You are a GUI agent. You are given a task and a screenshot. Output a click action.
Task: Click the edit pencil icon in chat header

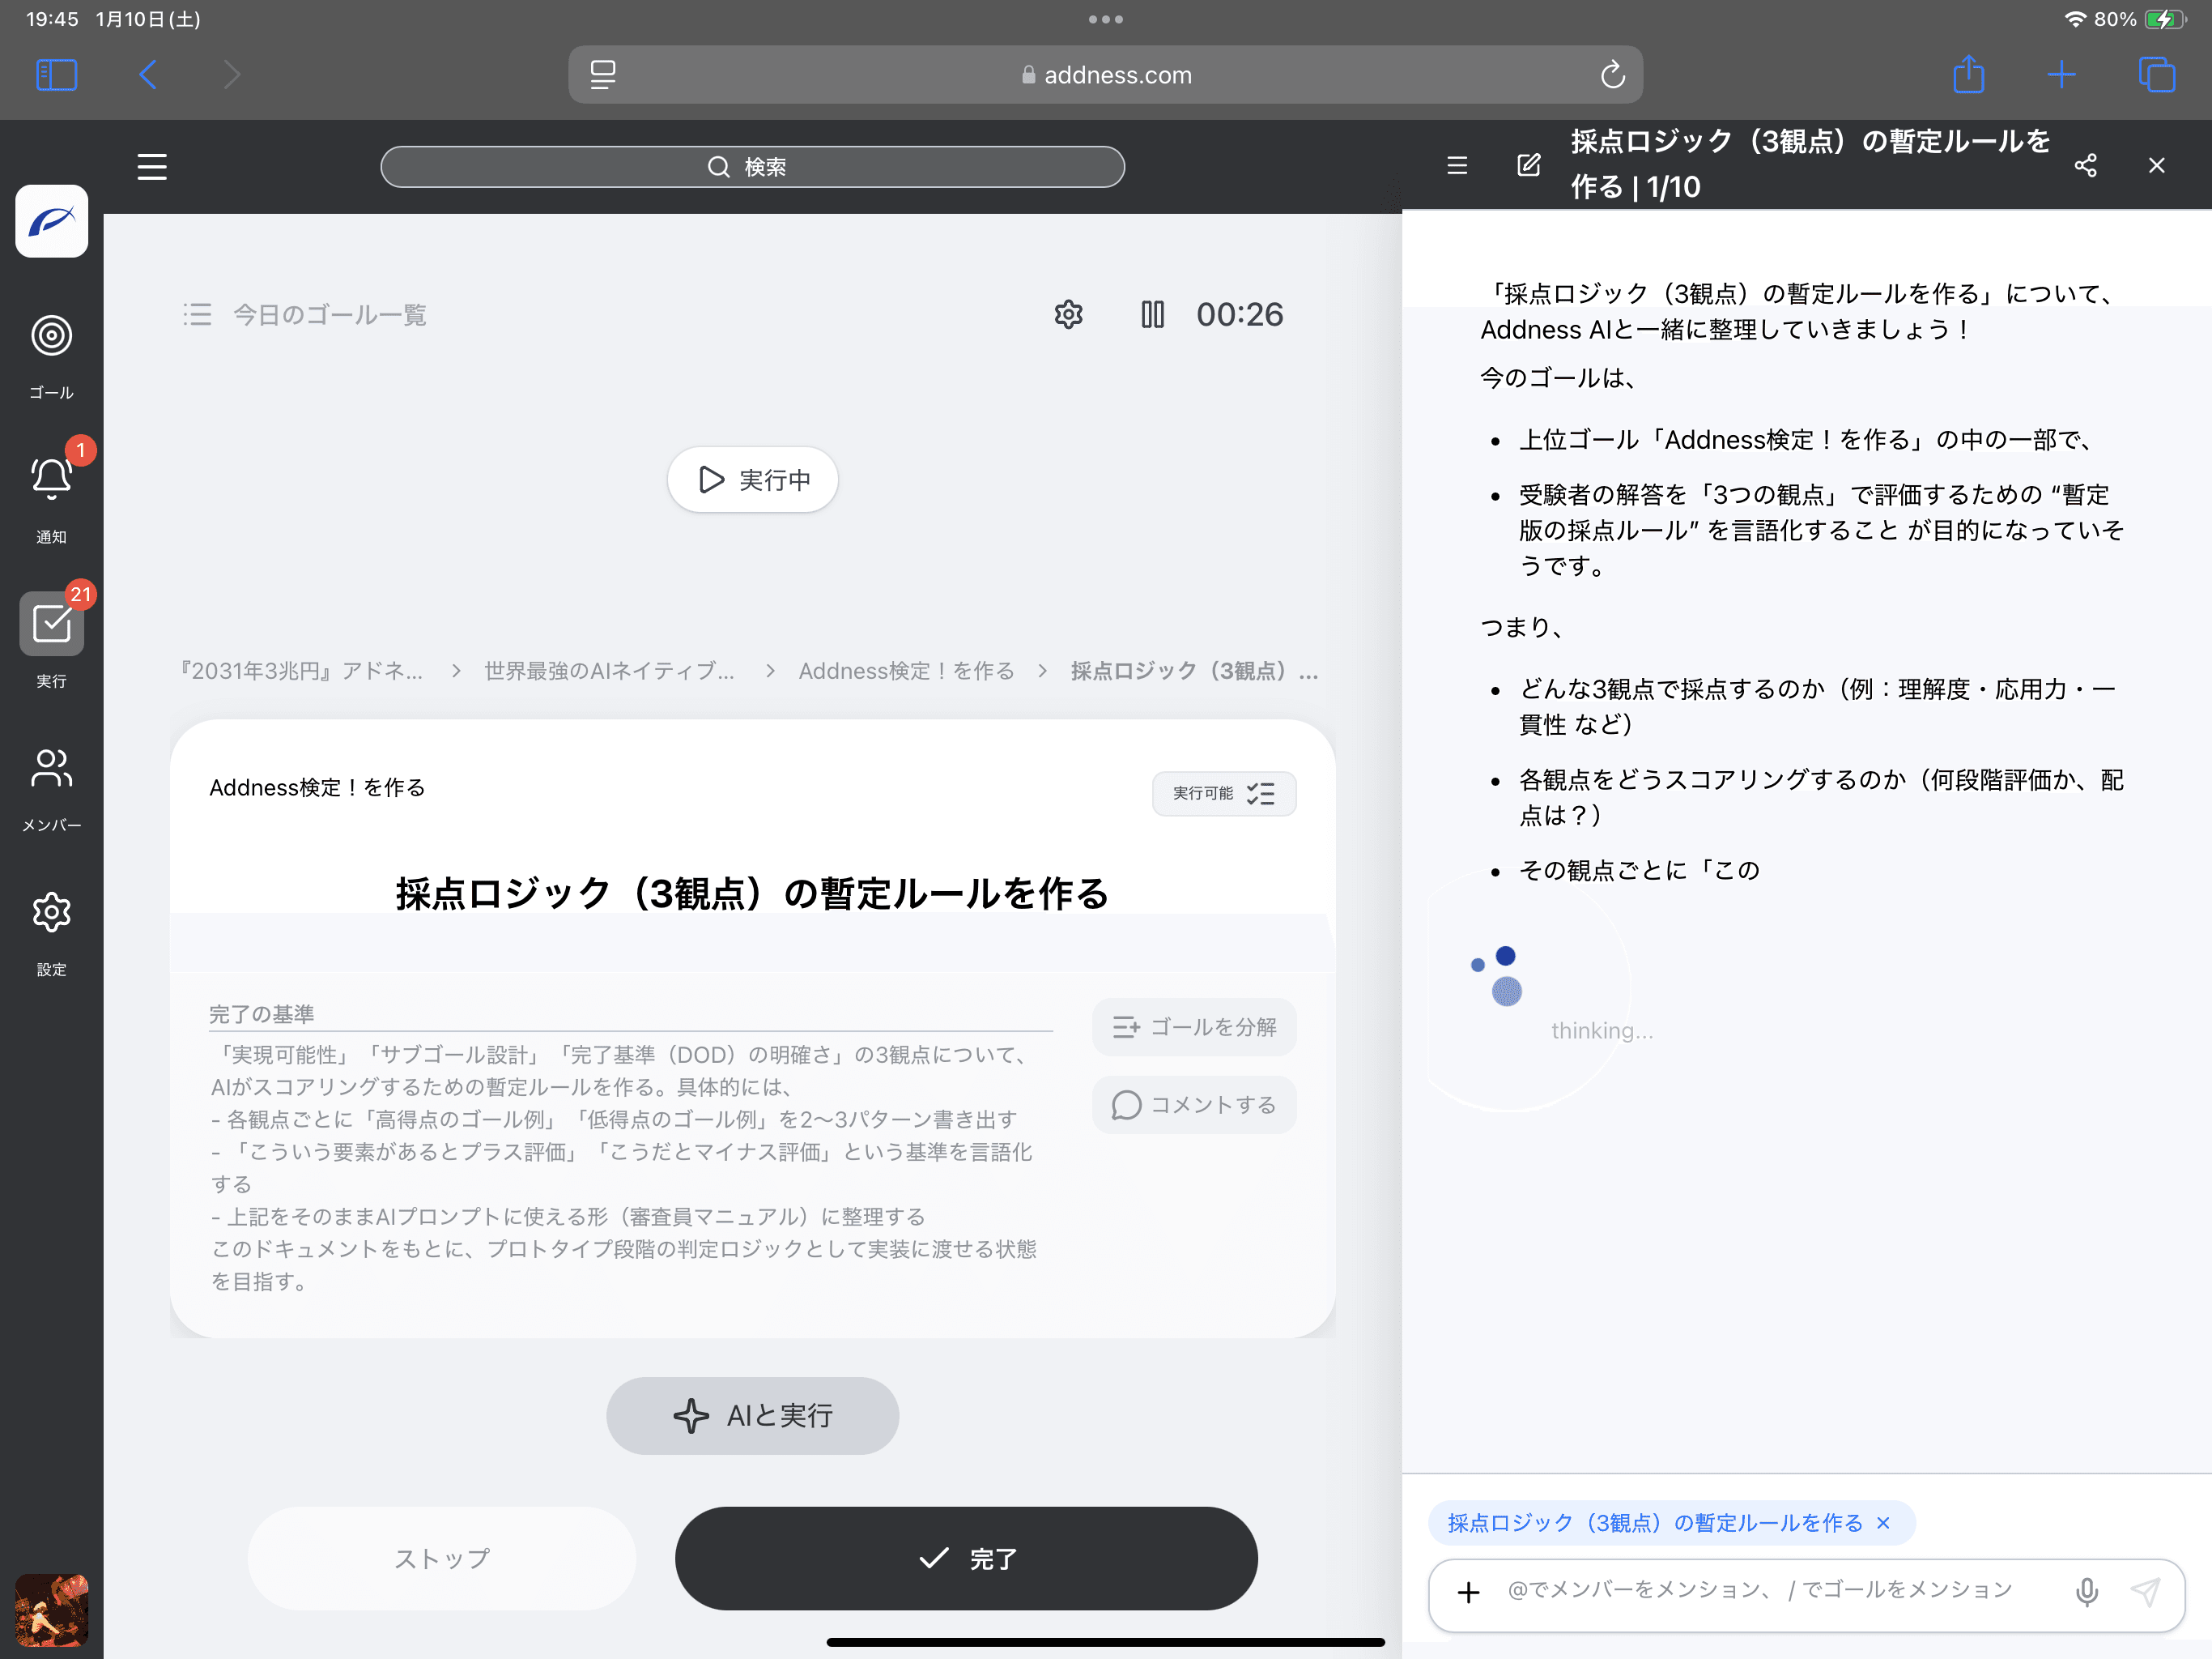pyautogui.click(x=1528, y=166)
